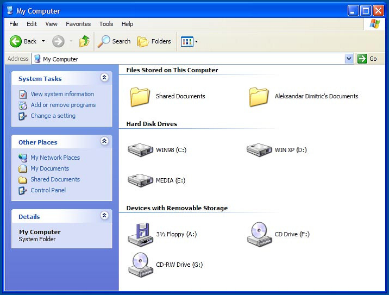
Task: Collapse the System Tasks panel
Action: tap(104, 78)
